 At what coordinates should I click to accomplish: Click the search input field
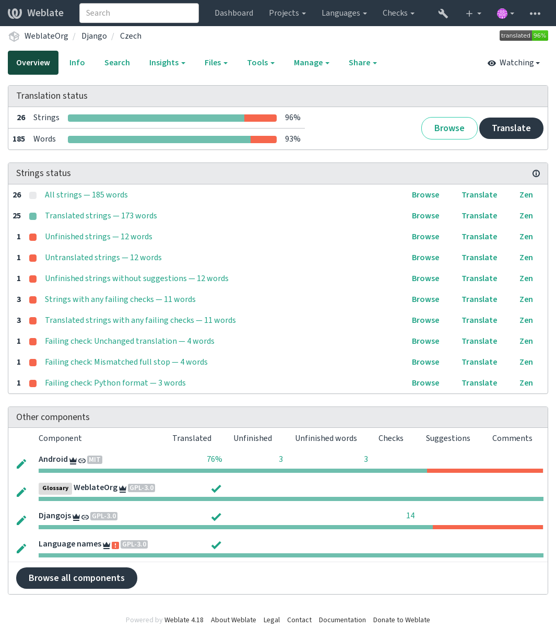pos(139,13)
